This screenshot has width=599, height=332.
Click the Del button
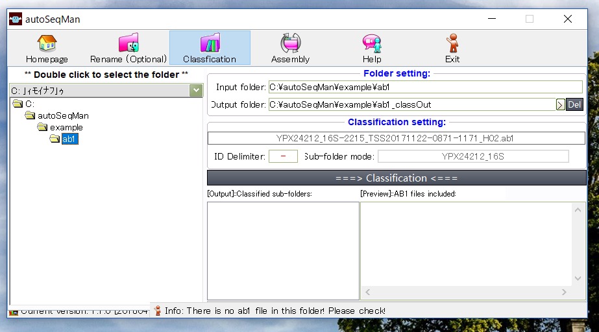pos(574,104)
